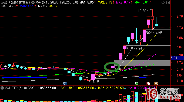Click the 9.70 price axis label

(x=180, y=17)
